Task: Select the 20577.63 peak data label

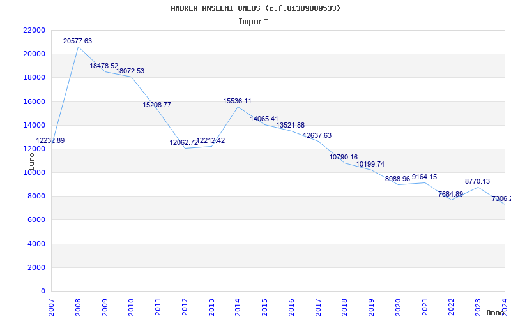Action: pos(77,41)
